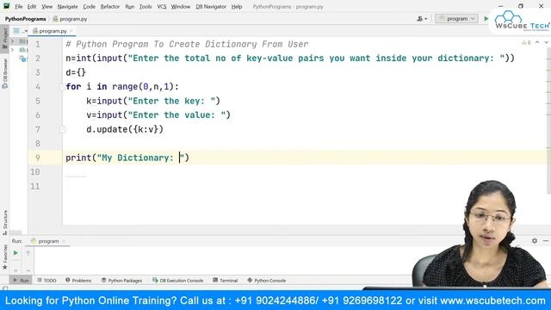Open Run panel settings gear
This screenshot has width=551, height=310.
click(535, 241)
